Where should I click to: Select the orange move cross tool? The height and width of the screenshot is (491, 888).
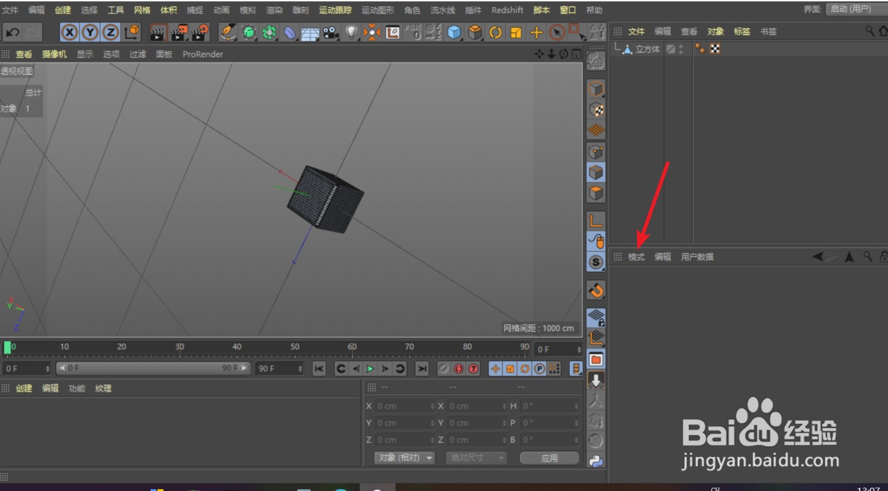tap(536, 33)
